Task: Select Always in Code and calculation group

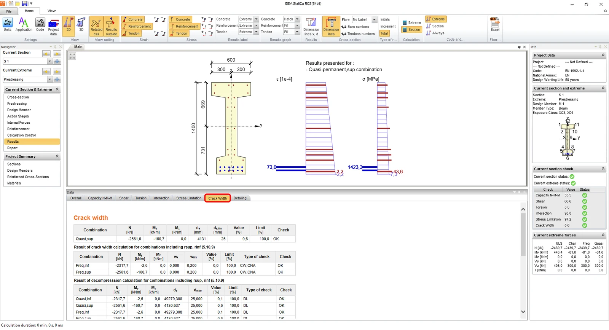Action: (435, 33)
